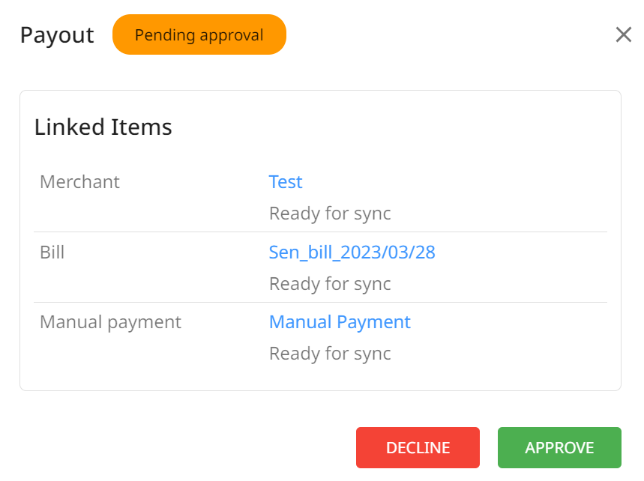Screen dimensions: 644x481
Task: Select the Linked Items heading
Action: pyautogui.click(x=103, y=127)
